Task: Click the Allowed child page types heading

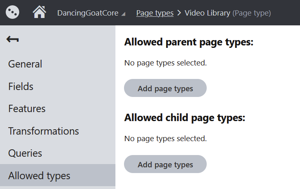Action: click(185, 118)
